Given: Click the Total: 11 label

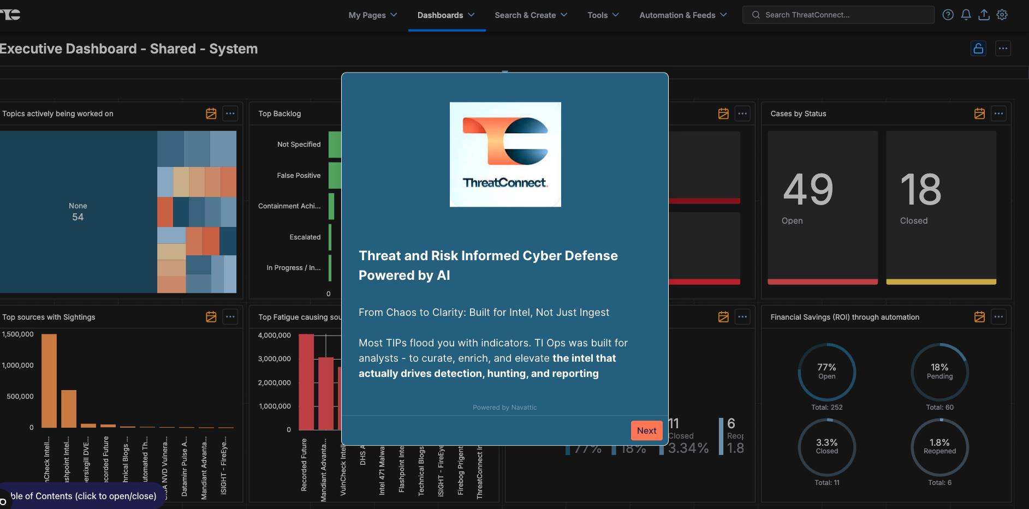Looking at the screenshot, I should (x=827, y=483).
